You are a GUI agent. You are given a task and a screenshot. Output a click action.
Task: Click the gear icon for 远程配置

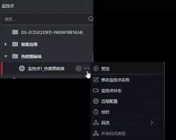96,101
